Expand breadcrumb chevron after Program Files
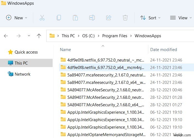Viewport: 194px width, 138px height. tap(131, 36)
